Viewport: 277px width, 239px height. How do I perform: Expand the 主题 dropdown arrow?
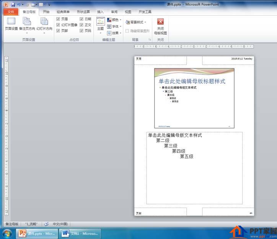(101, 33)
